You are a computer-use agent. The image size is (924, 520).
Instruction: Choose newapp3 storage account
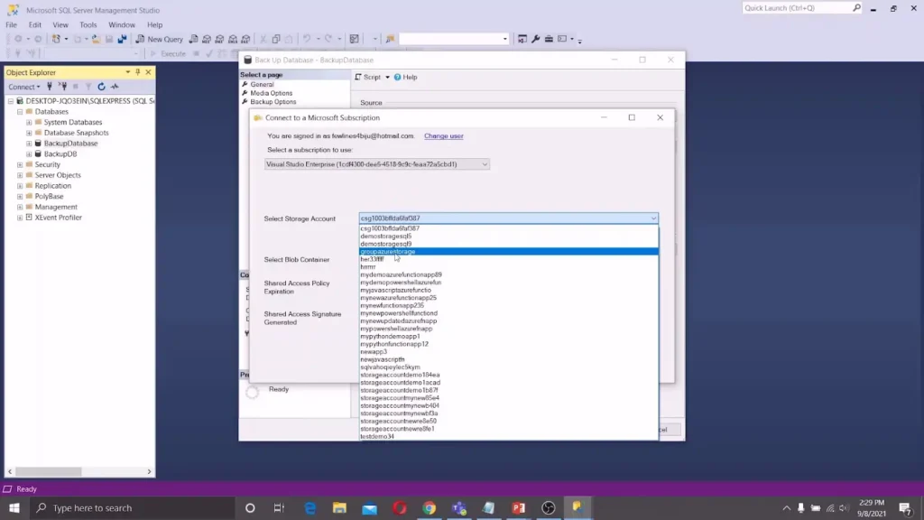click(x=509, y=351)
